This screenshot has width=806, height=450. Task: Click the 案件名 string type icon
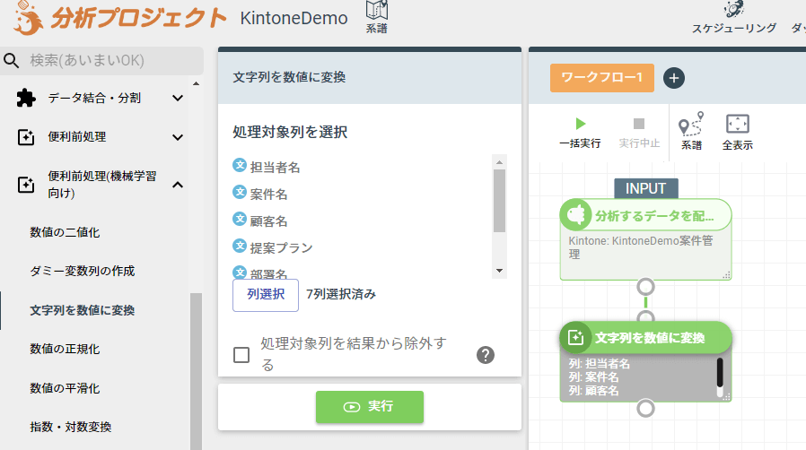[x=240, y=192]
